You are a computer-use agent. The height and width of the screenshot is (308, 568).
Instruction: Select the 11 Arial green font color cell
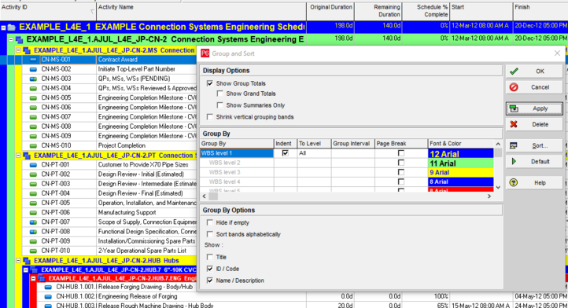tap(461, 163)
